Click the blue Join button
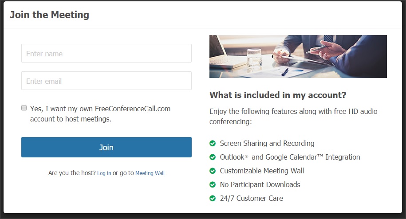The height and width of the screenshot is (219, 406). tap(106, 147)
